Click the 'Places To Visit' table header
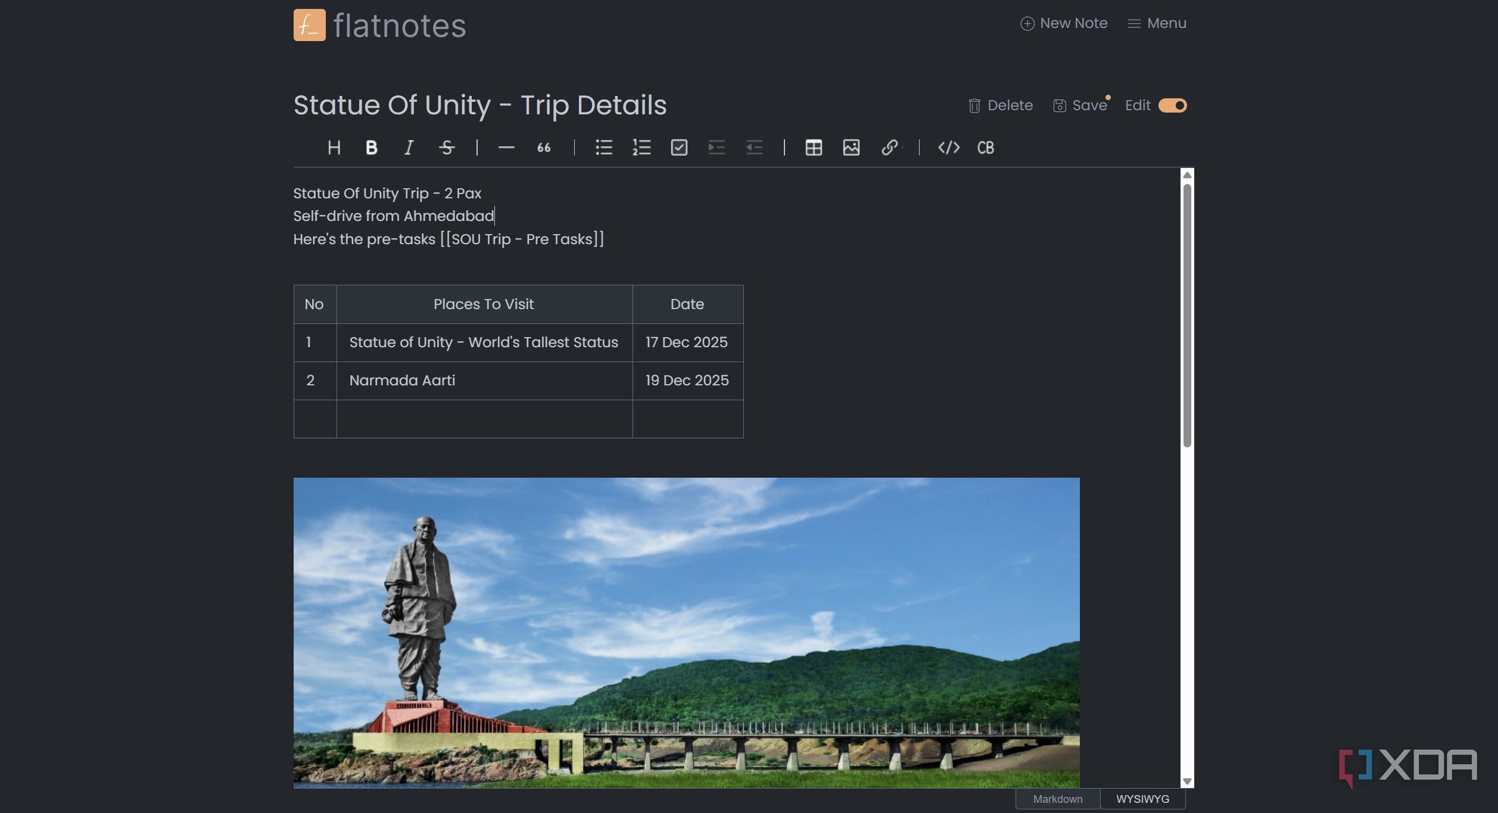 coord(484,304)
